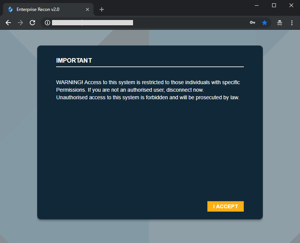The height and width of the screenshot is (243, 300).
Task: Close the Enterprise Recon v2.0 tab
Action: click(87, 9)
